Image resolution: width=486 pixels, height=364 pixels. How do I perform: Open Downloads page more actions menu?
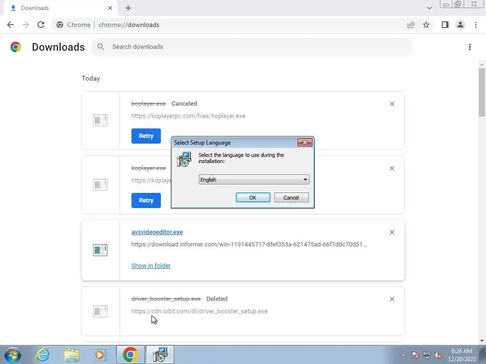click(469, 47)
